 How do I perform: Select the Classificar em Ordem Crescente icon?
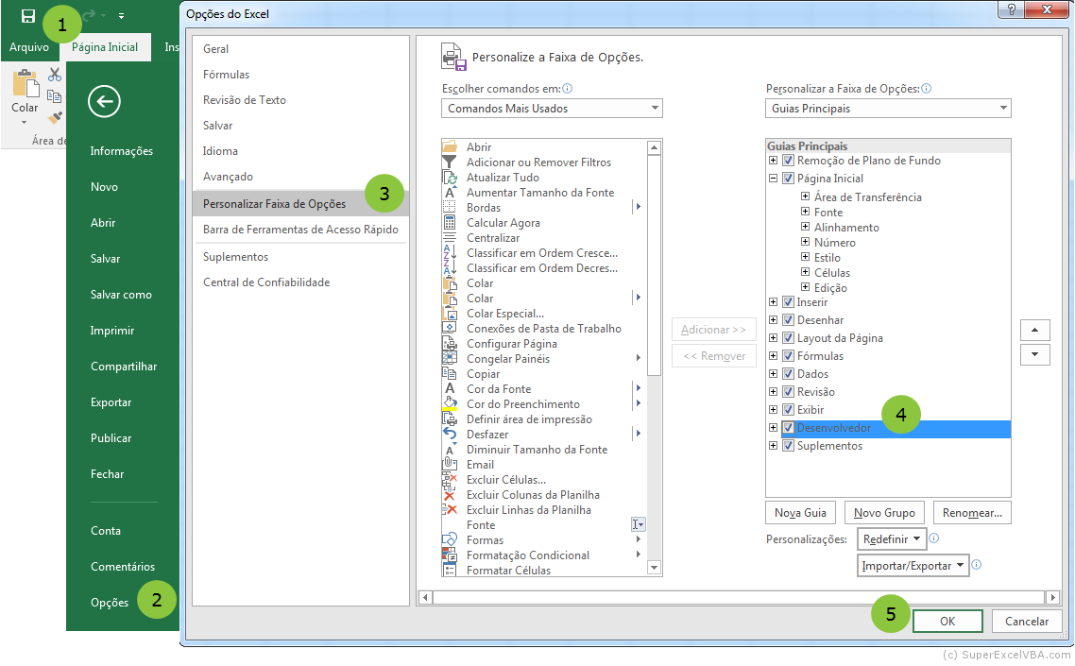(x=450, y=252)
